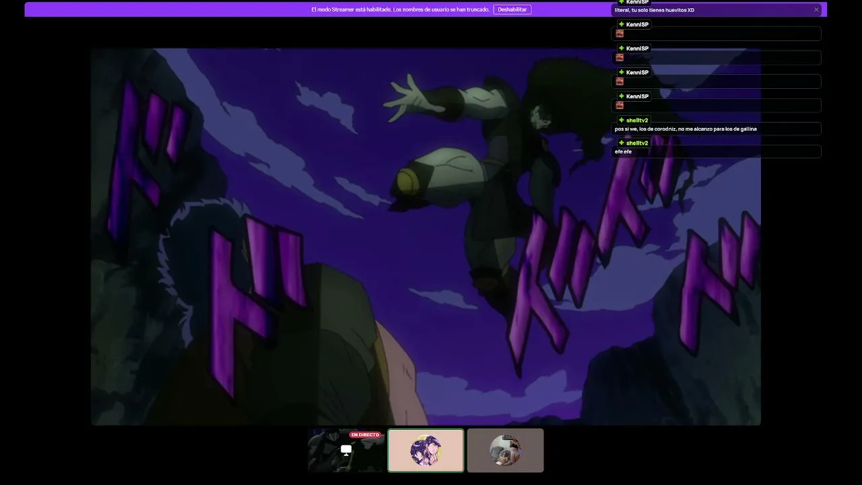The image size is (862, 485).
Task: Click the main anime stream video
Action: point(426,236)
